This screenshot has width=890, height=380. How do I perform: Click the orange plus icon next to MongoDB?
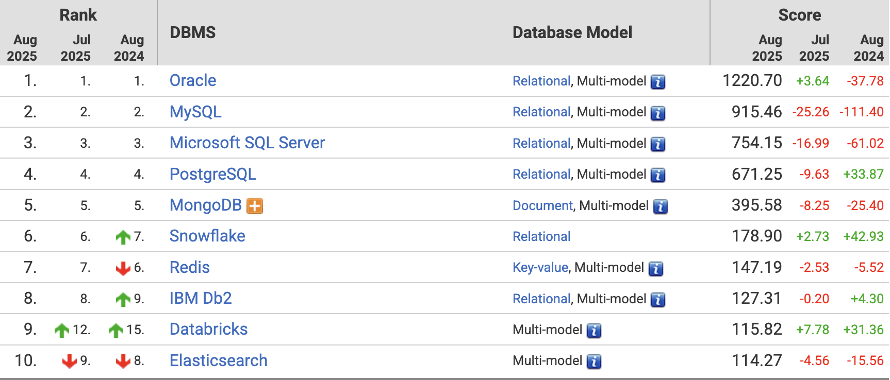point(255,206)
